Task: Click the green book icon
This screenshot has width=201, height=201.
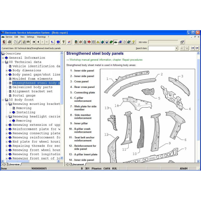Action: (111, 42)
